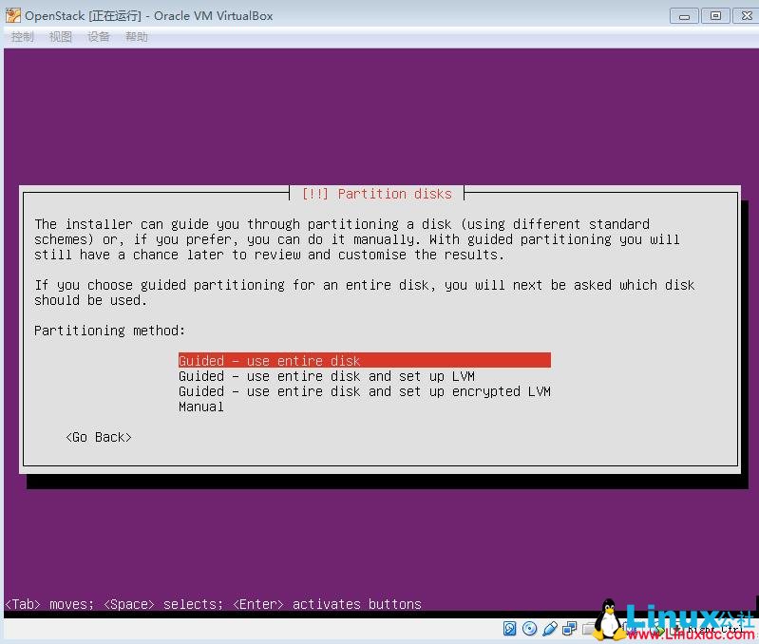
Task: Click the 'Partition disks' dialog title
Action: [x=376, y=194]
